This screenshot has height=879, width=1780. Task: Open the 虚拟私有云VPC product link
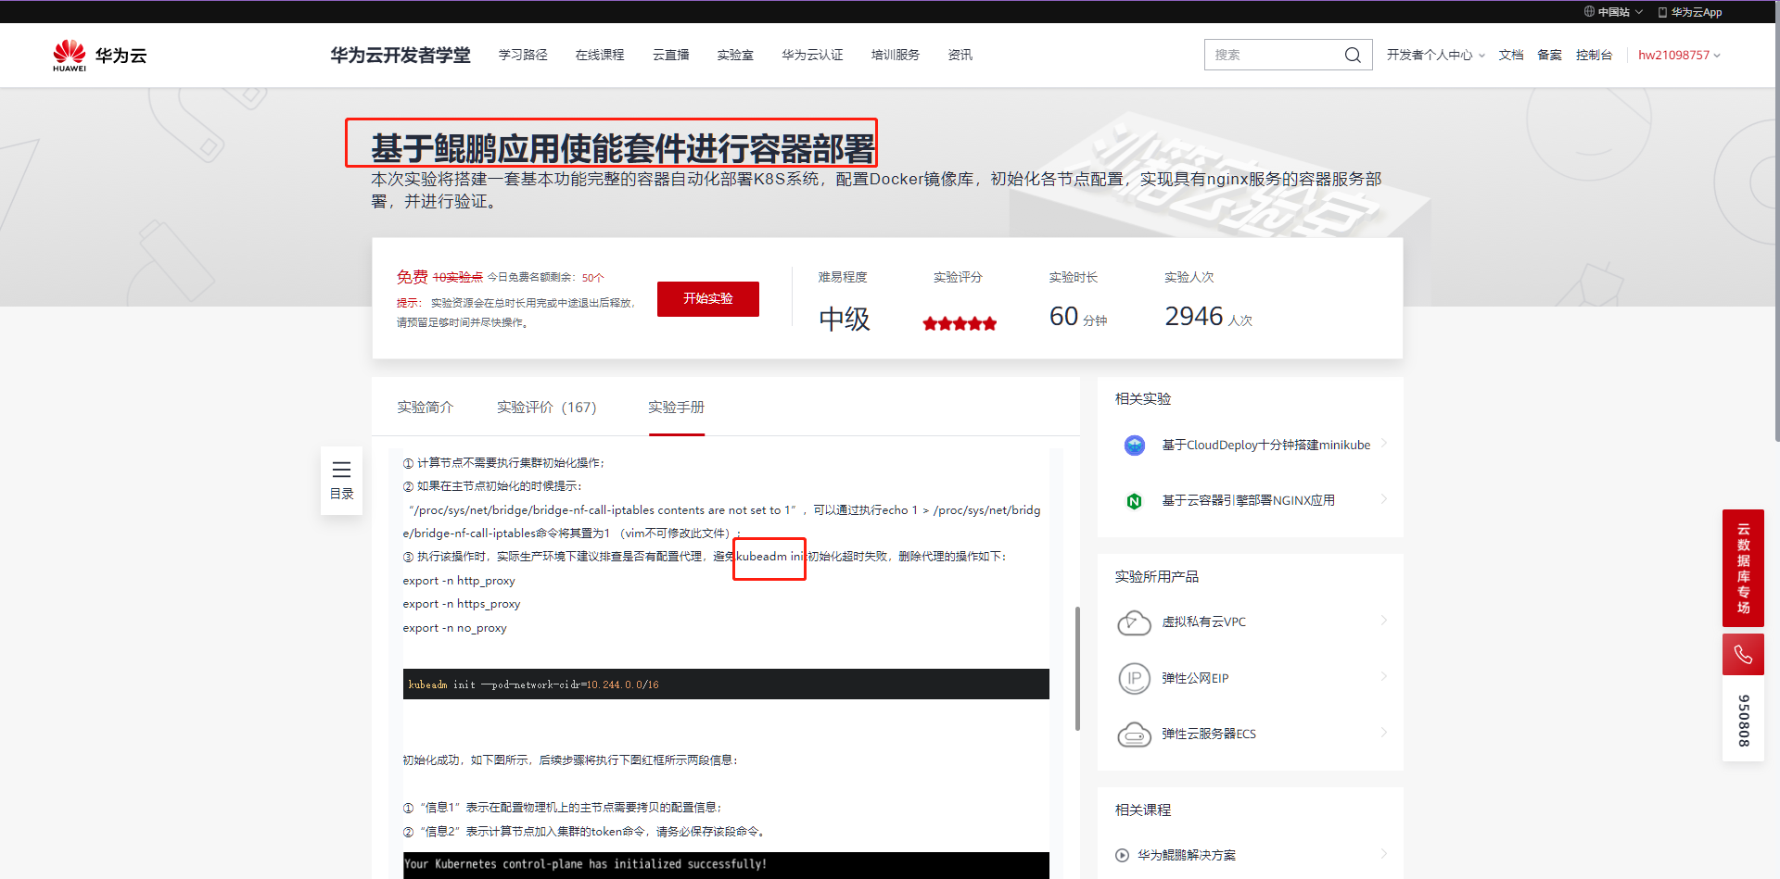click(1204, 622)
